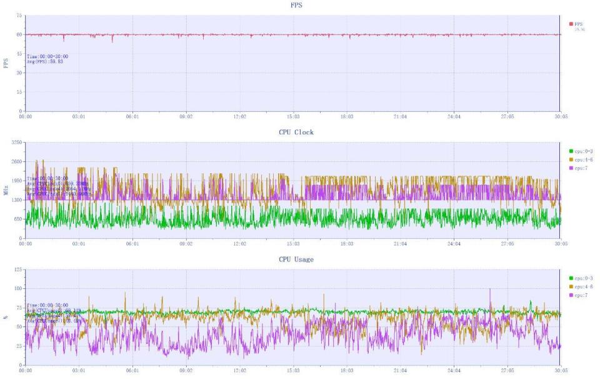
Task: Click the green cpu:0-3 swatch in CPU Clock legend
Action: coord(571,151)
